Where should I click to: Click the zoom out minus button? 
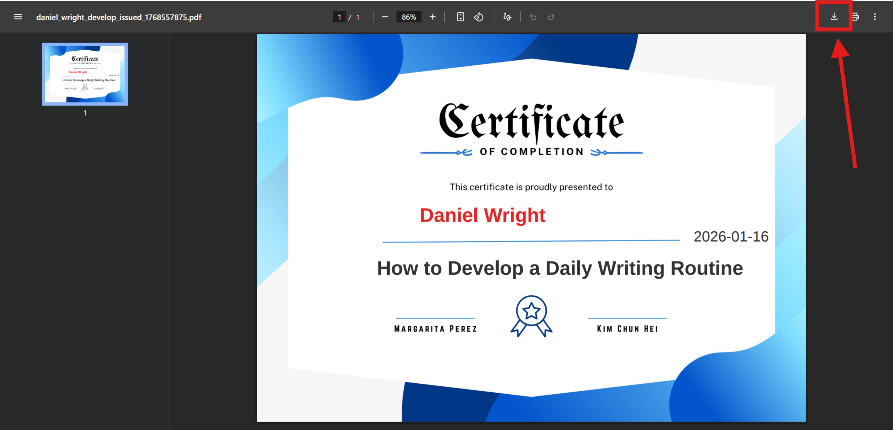(385, 17)
